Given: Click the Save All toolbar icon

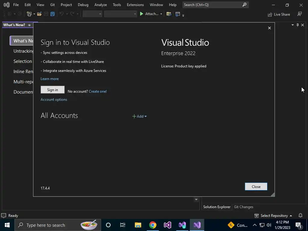Looking at the screenshot, I should click(52, 14).
